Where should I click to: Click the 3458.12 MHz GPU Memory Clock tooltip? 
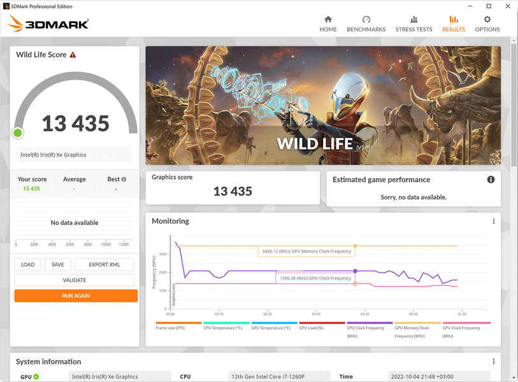(306, 251)
